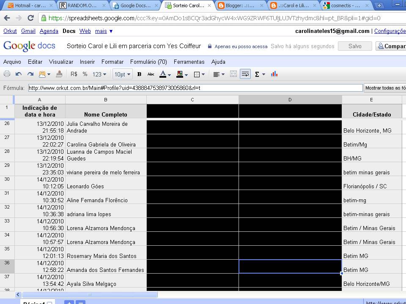Screen dimensions: 406x304
Task: Click the horizontal scrollbar left arrow
Action: pos(18,294)
